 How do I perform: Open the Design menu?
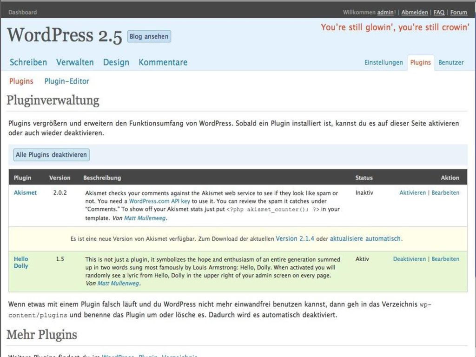116,62
